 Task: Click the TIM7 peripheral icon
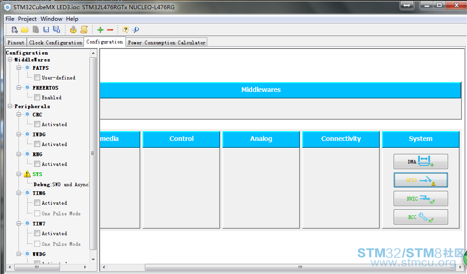pyautogui.click(x=27, y=223)
